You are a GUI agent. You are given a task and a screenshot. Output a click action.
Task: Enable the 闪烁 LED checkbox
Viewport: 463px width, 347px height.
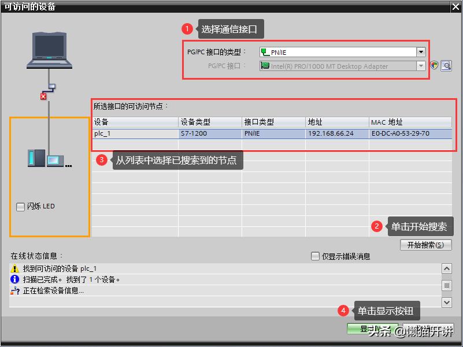[20, 207]
